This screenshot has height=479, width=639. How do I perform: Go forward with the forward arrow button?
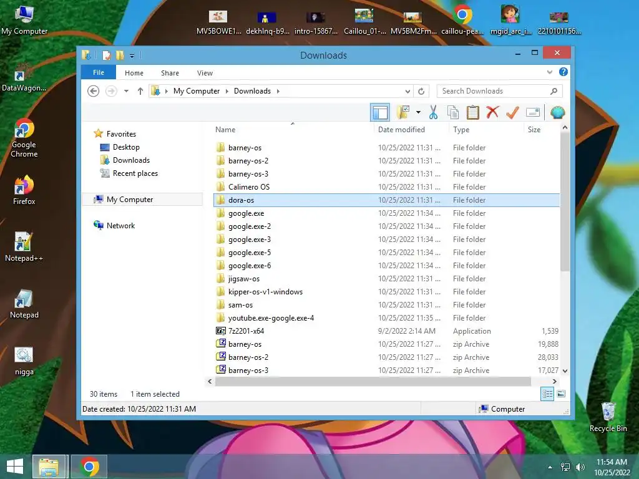pos(111,91)
